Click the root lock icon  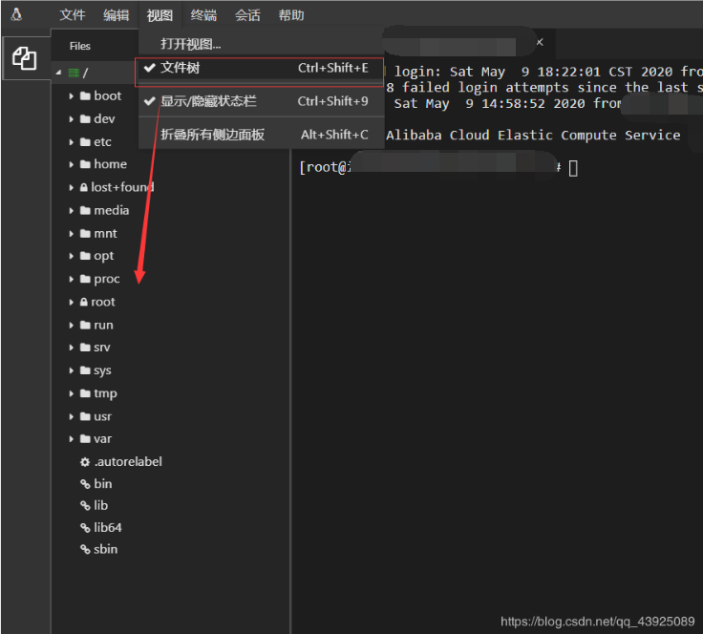pos(84,302)
